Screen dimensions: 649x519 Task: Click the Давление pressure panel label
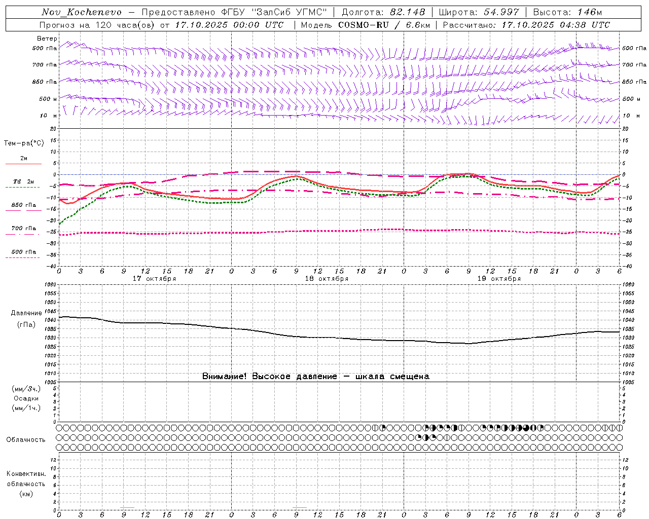[26, 313]
